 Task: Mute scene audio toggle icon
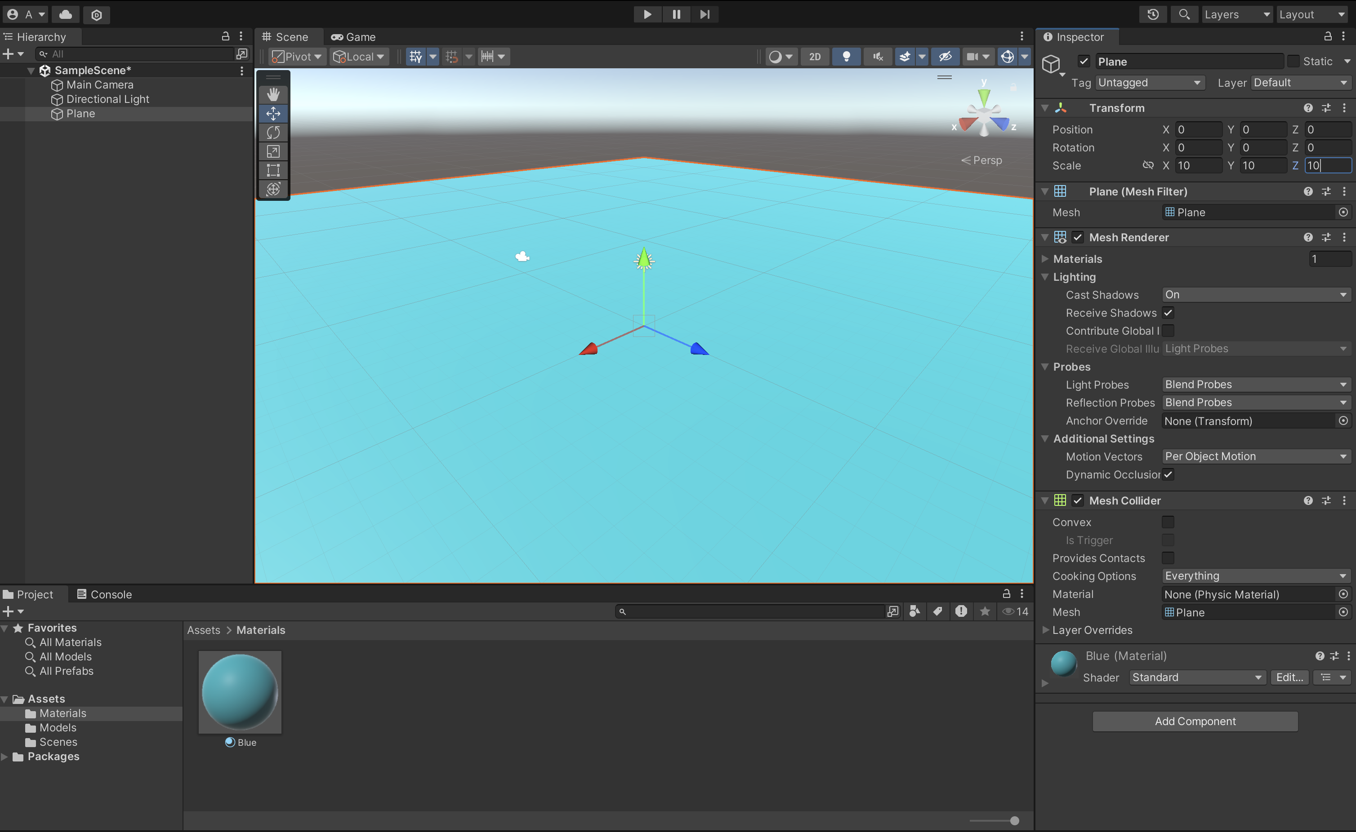tap(878, 56)
